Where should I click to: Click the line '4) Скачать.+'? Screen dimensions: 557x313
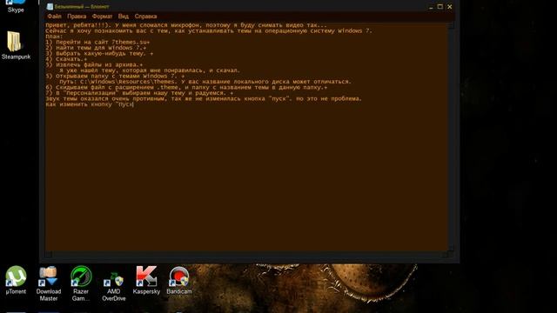(66, 59)
